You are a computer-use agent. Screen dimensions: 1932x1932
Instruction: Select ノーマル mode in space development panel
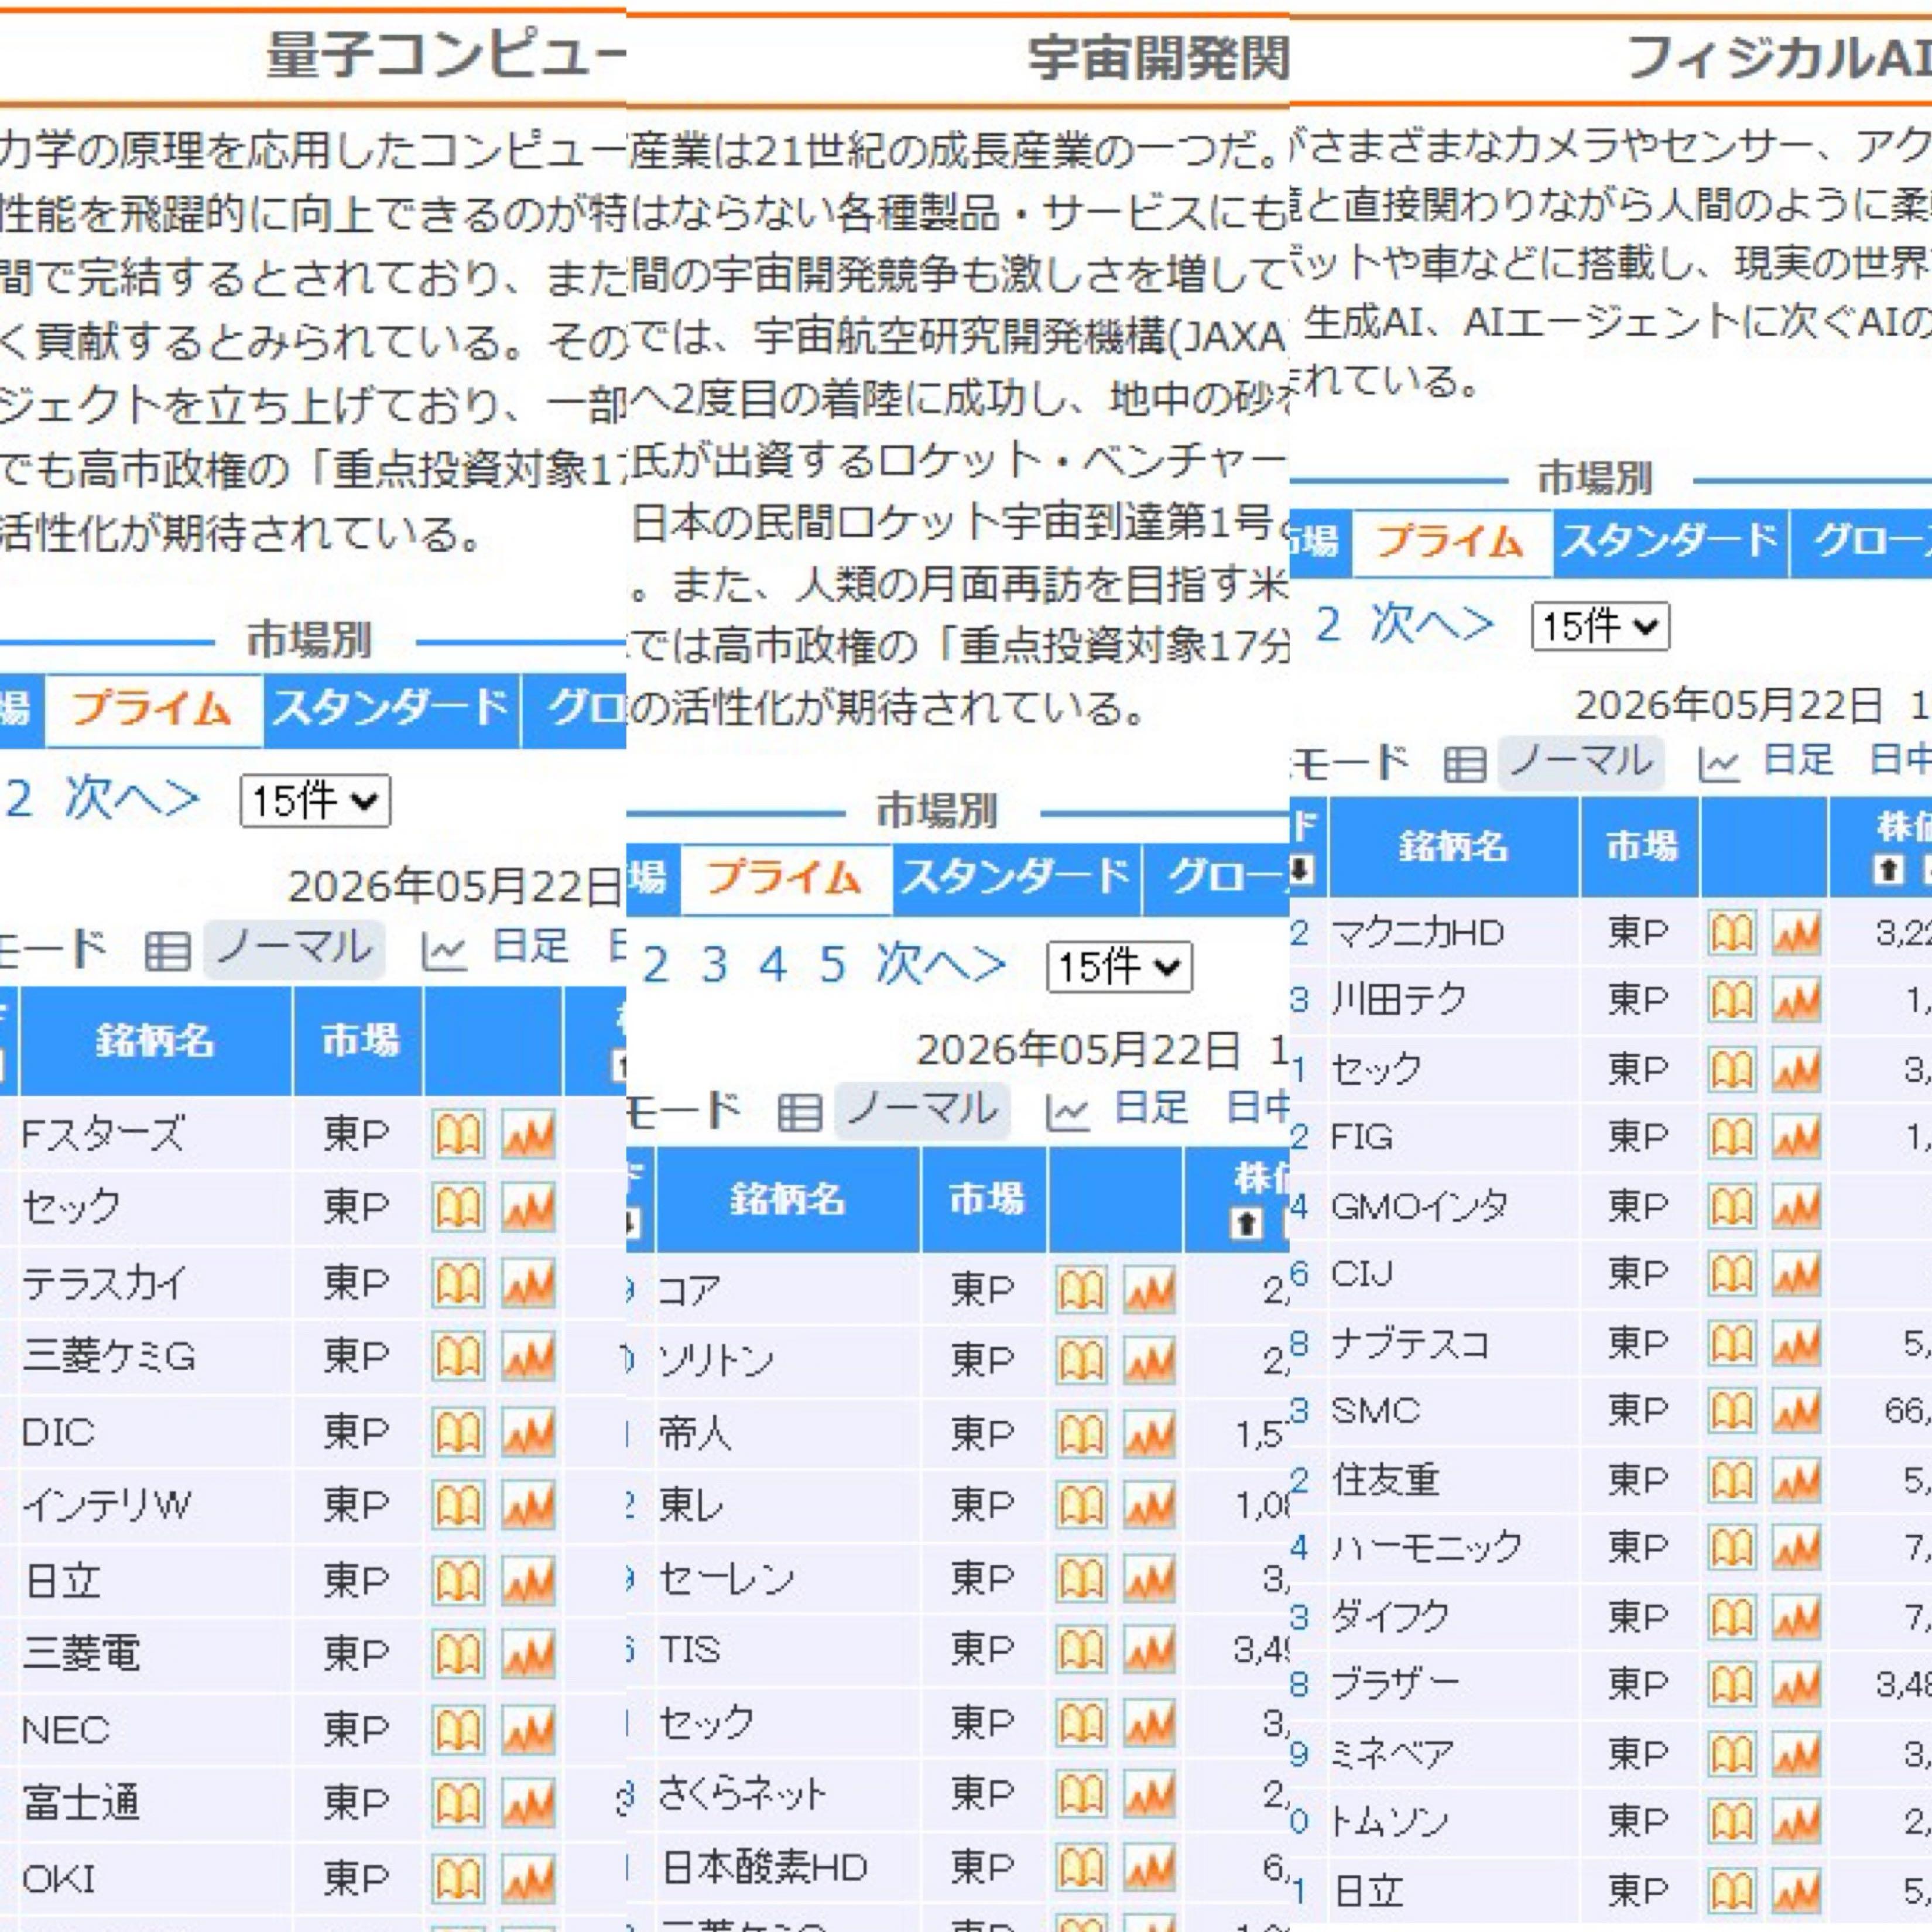coord(922,1110)
